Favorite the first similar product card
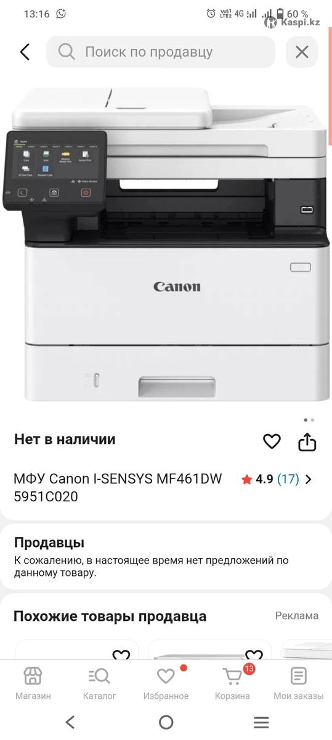 click(x=121, y=656)
